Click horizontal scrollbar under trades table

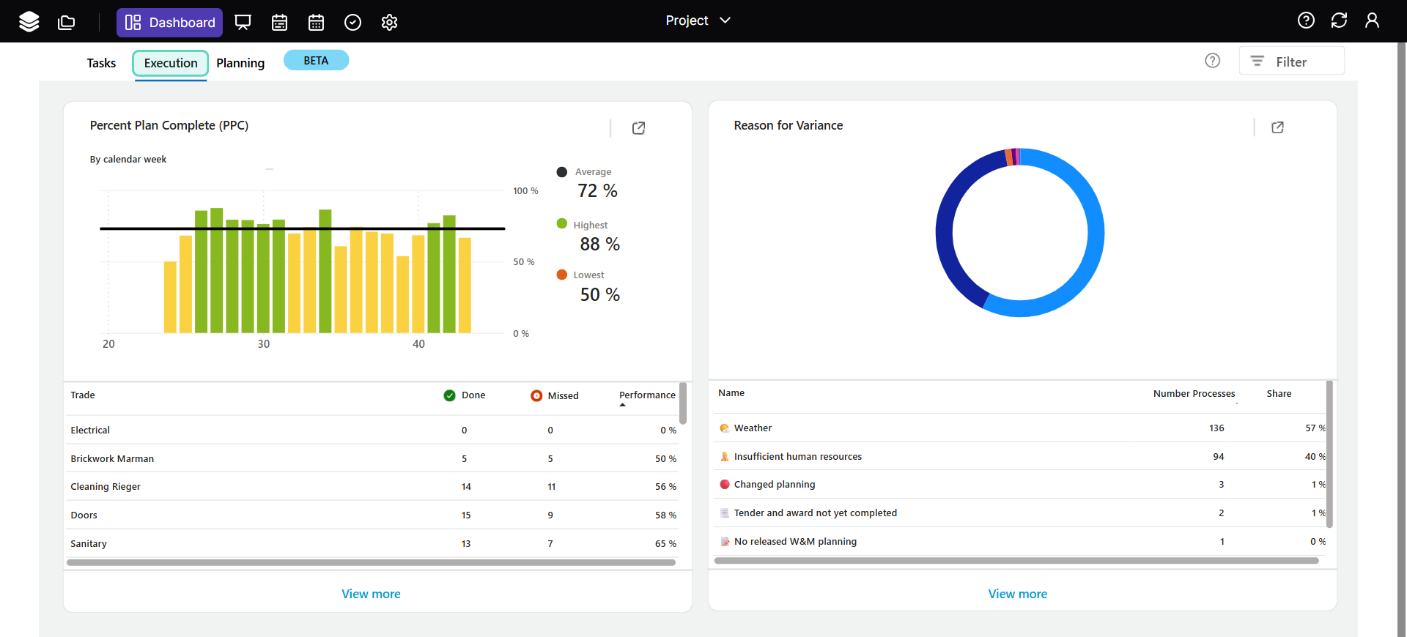coord(371,563)
